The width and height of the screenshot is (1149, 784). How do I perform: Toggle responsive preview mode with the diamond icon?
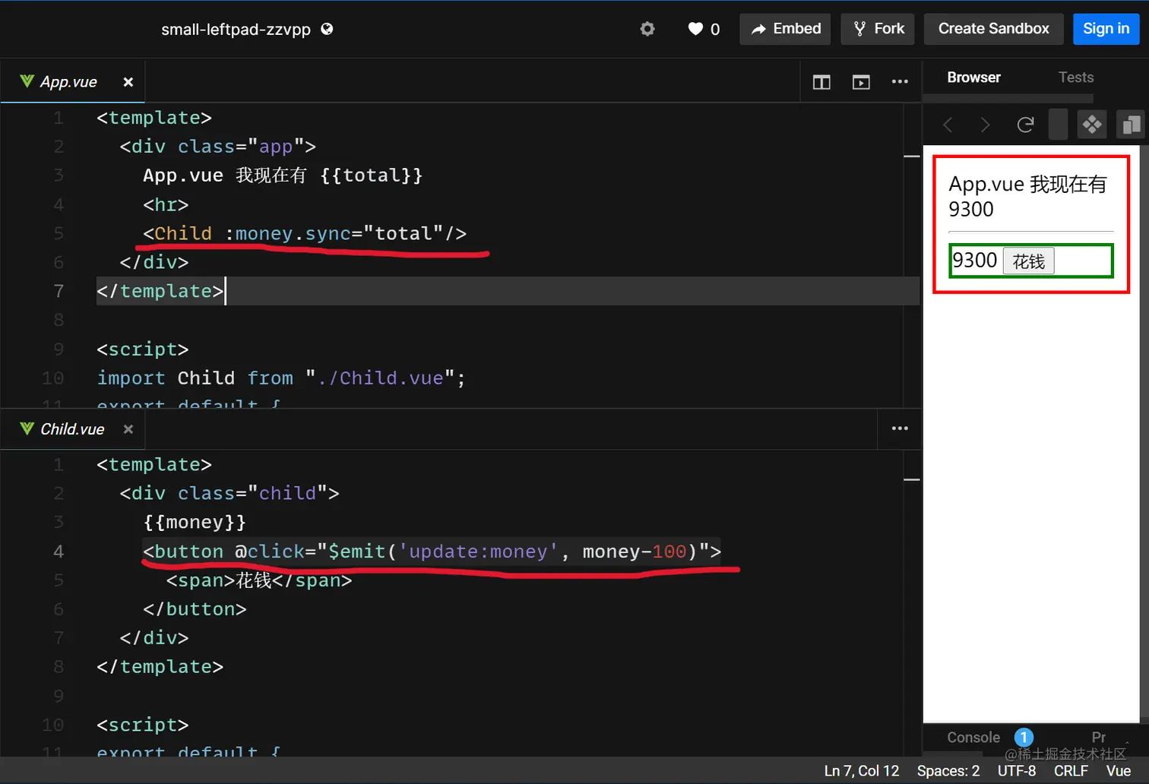pos(1092,124)
